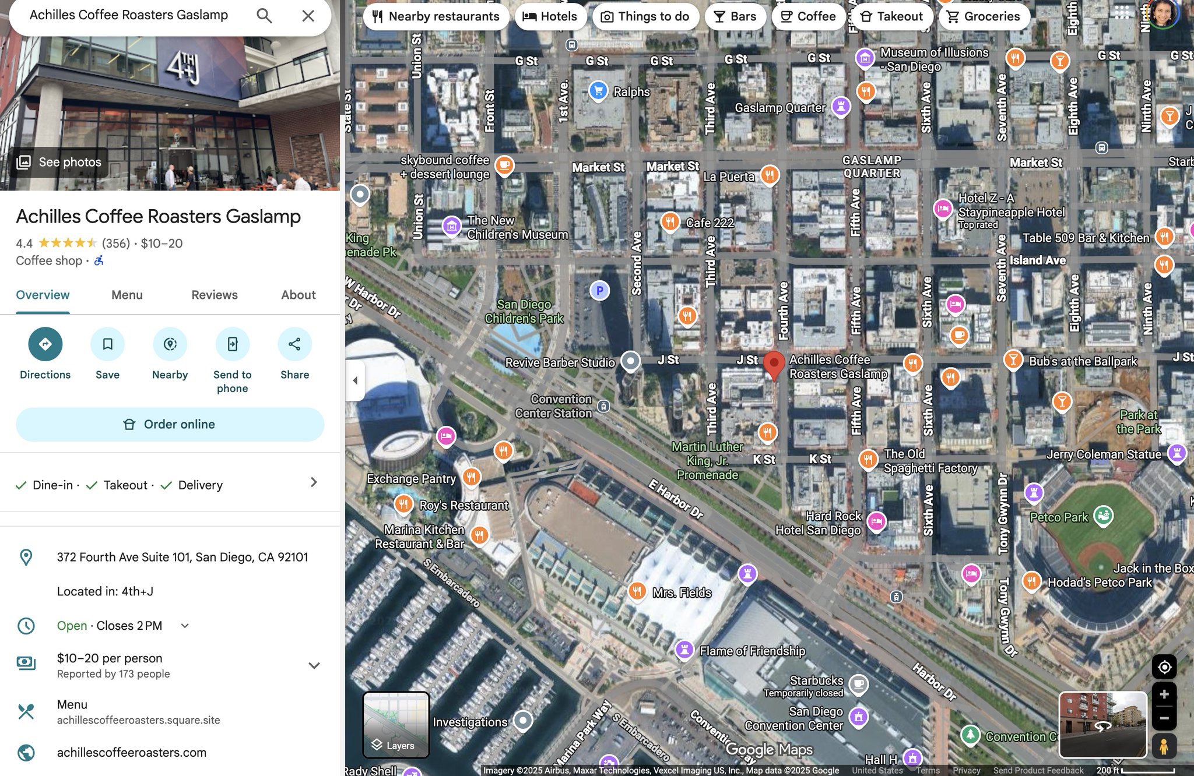Open the Google apps grid

coord(1121,13)
